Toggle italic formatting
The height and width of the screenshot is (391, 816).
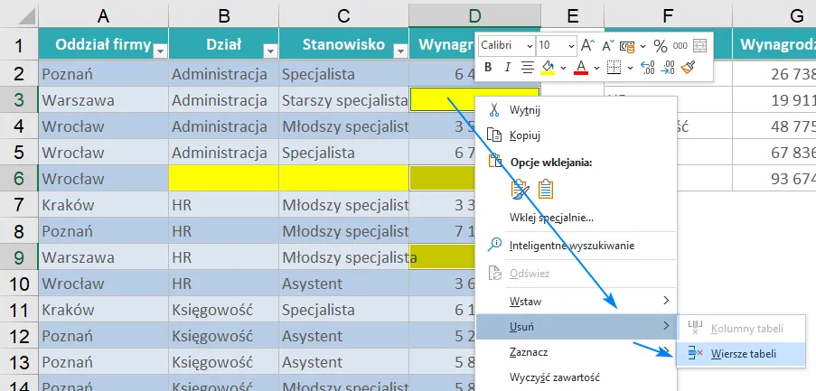[508, 67]
